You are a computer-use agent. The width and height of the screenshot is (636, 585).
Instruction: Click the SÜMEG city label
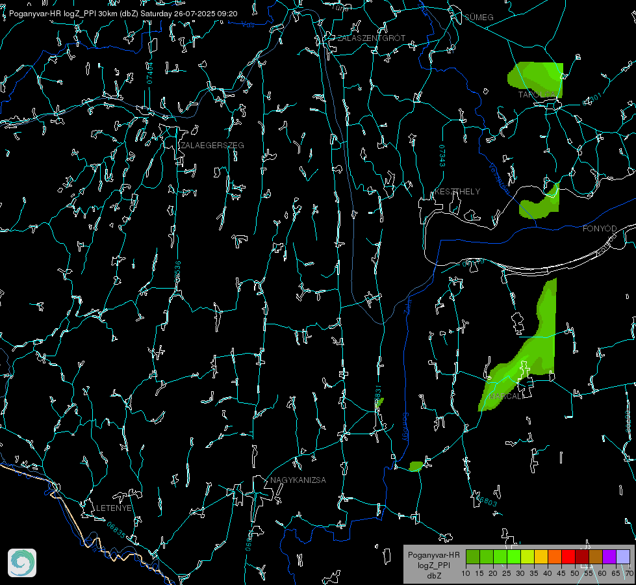(479, 17)
